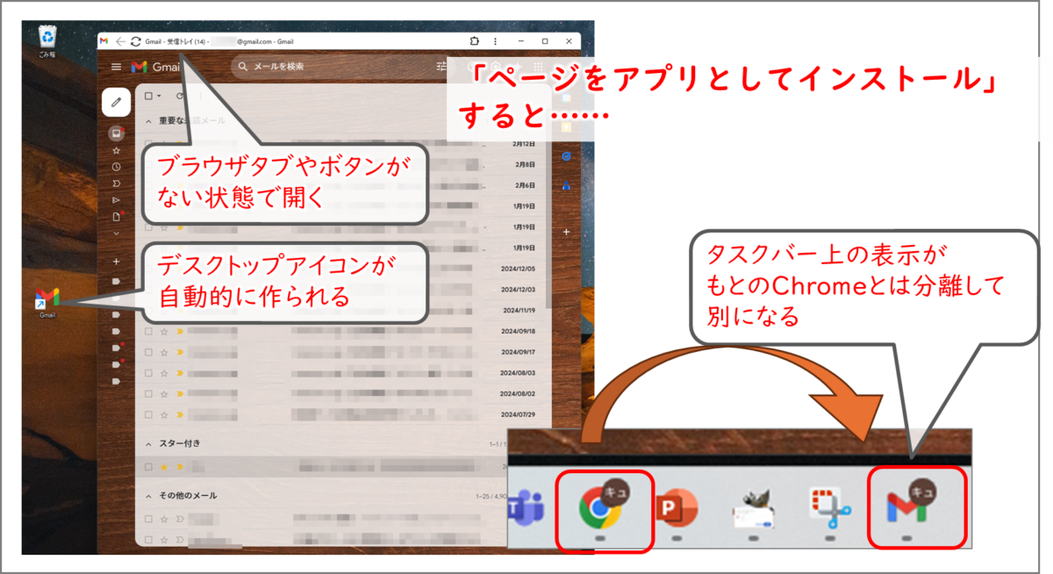
Task: Open the hamburger menu in Gmail's sidebar
Action: click(115, 65)
